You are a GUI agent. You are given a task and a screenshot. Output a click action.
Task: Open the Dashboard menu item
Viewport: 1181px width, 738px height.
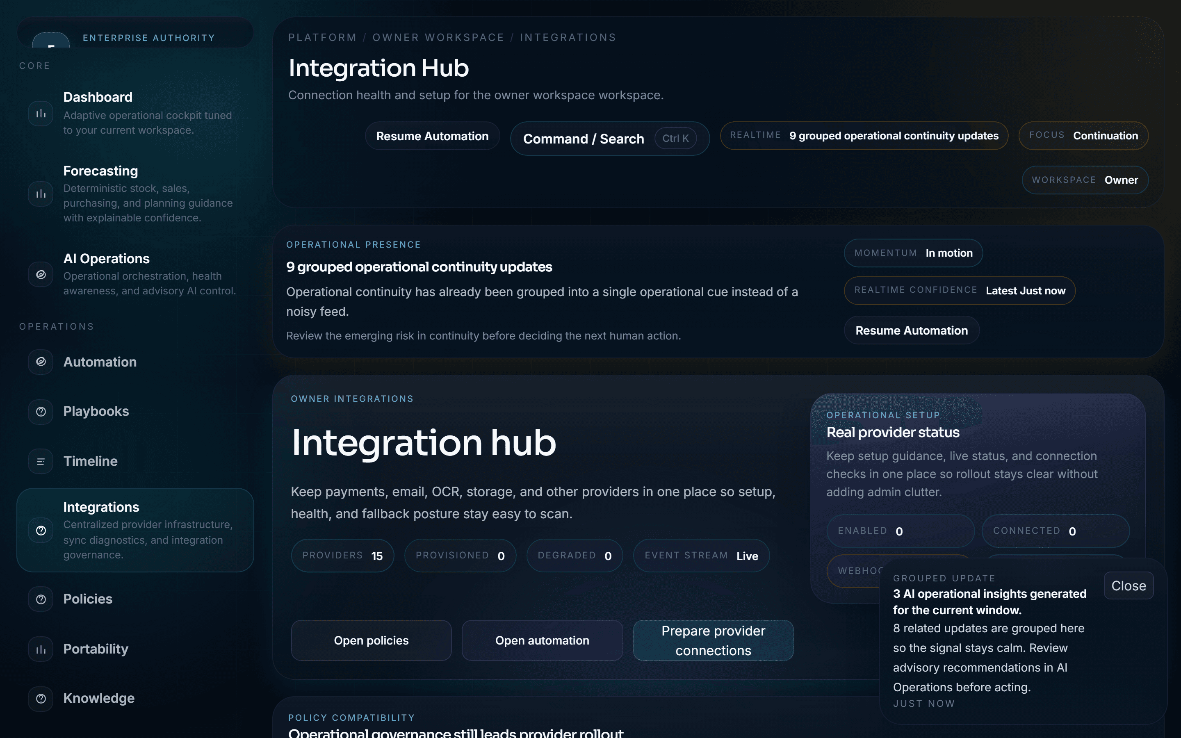pos(135,113)
